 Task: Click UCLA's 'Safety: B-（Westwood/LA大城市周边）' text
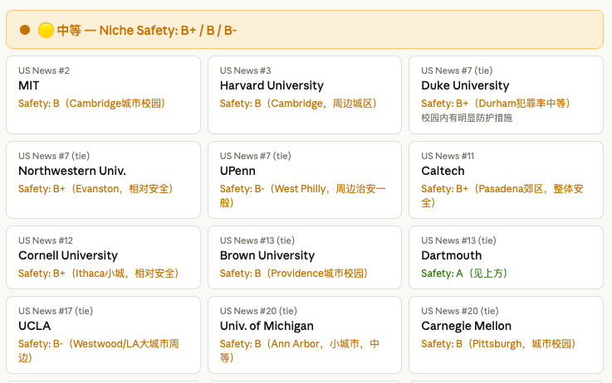(98, 351)
